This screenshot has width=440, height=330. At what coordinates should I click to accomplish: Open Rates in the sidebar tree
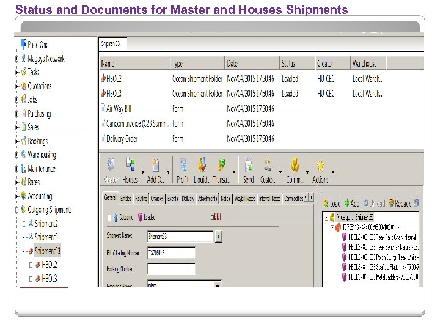coord(34,182)
